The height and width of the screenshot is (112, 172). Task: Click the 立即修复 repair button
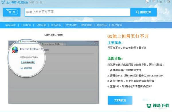pyautogui.click(x=120, y=100)
